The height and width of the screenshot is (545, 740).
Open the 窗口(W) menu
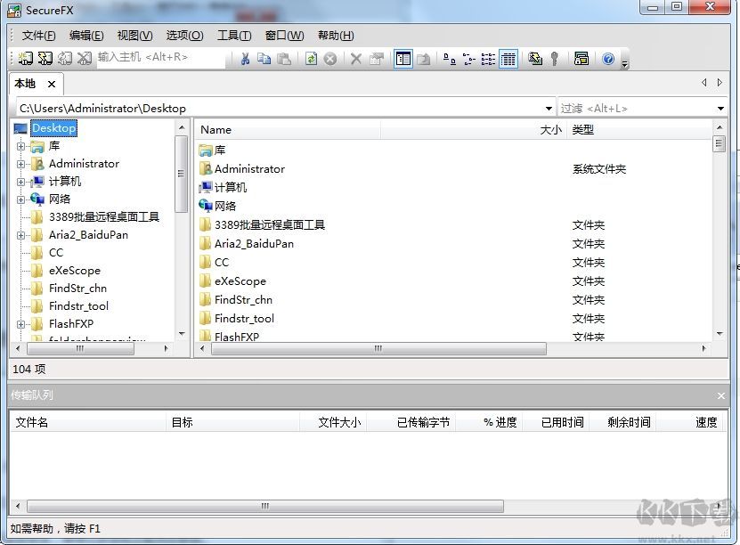coord(285,36)
